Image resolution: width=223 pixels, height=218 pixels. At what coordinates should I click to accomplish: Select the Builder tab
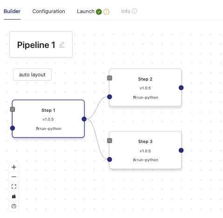pos(12,11)
